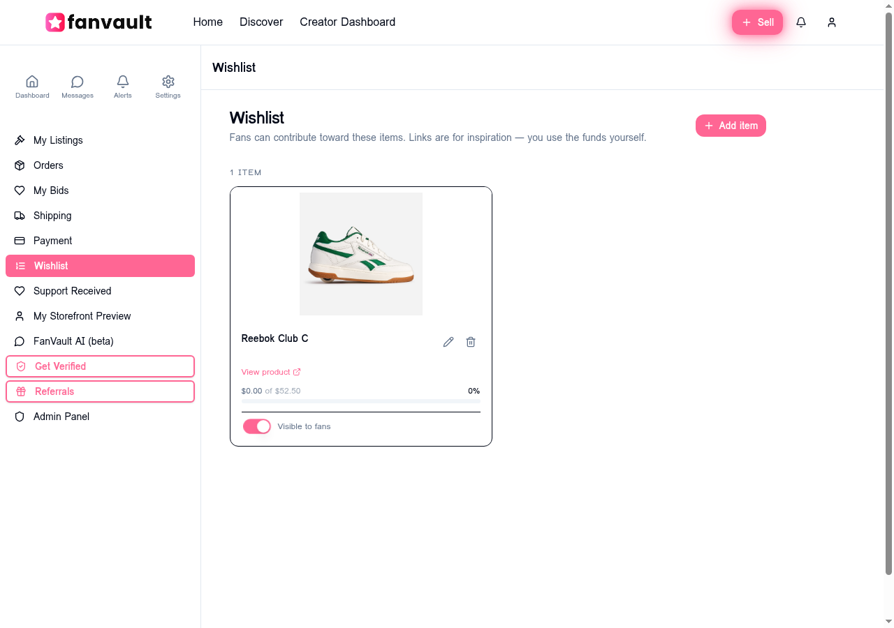Click the funding progress bar for Reebok Club C

click(360, 401)
